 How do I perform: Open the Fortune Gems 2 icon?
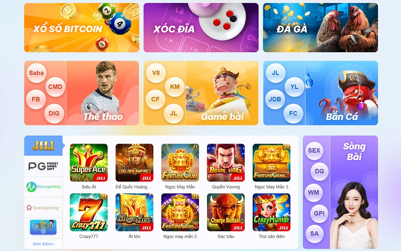point(180,212)
